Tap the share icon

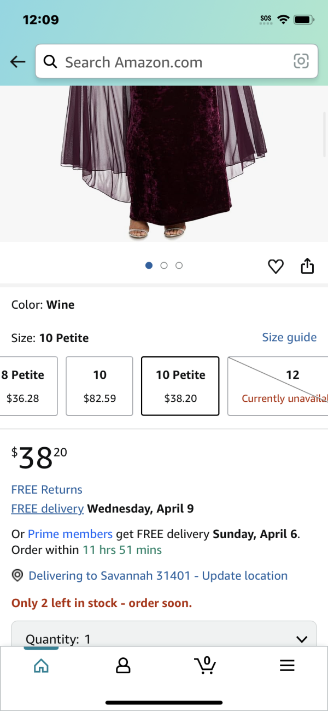tap(307, 265)
